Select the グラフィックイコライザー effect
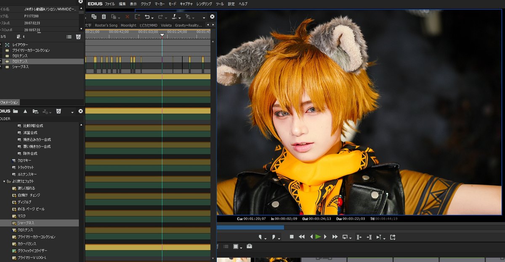The height and width of the screenshot is (262, 505). [32, 251]
